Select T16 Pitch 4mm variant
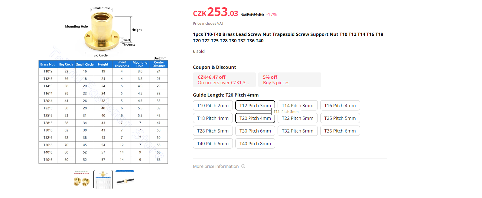Viewport: 482px width, 198px height. 340,106
